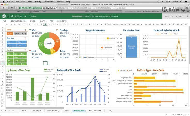
Task: Switch to the CSV_Import sheet tab
Action: coord(37,110)
